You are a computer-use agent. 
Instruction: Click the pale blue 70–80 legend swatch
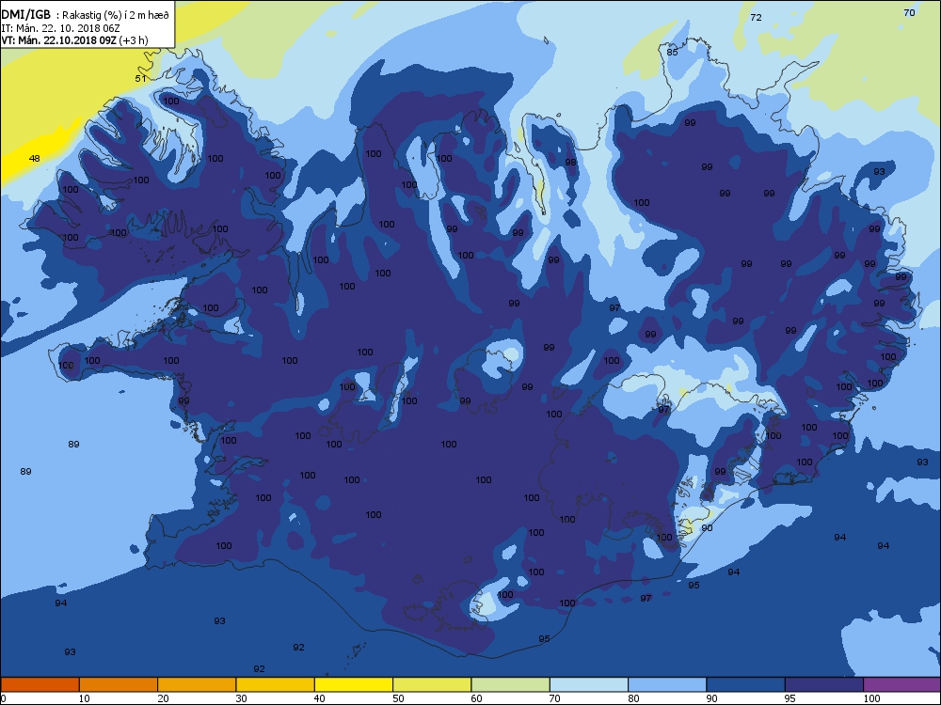(589, 684)
